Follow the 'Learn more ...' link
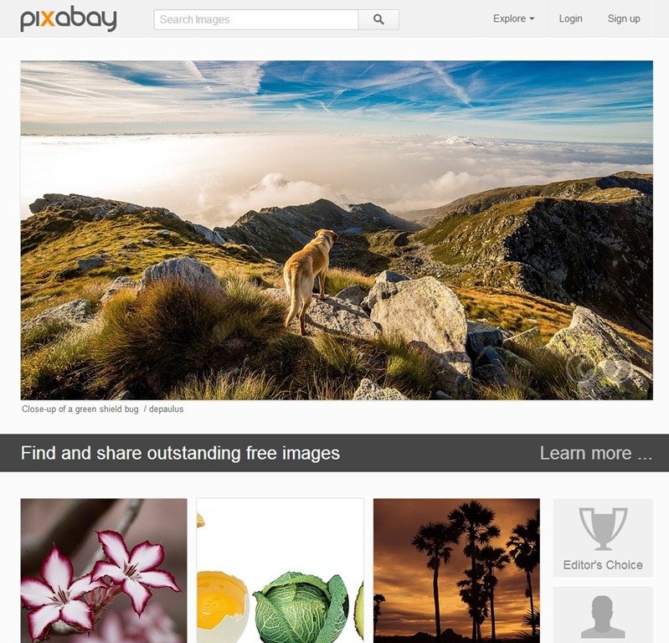This screenshot has width=669, height=643. point(596,453)
